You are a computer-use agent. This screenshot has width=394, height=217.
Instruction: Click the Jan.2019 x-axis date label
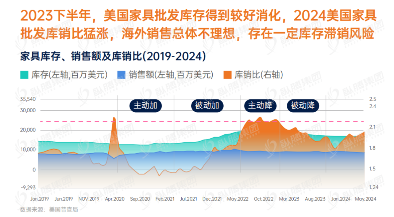pos(39,199)
